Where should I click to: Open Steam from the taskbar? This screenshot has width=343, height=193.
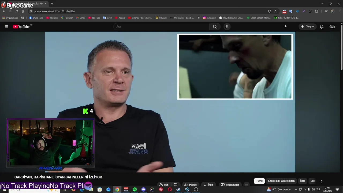click(178, 190)
